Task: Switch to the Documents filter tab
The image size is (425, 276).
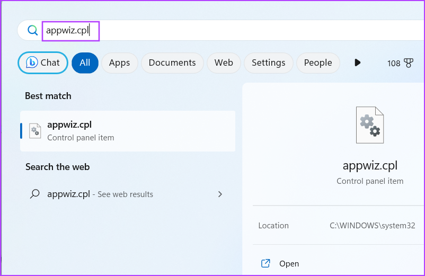Action: (x=172, y=63)
